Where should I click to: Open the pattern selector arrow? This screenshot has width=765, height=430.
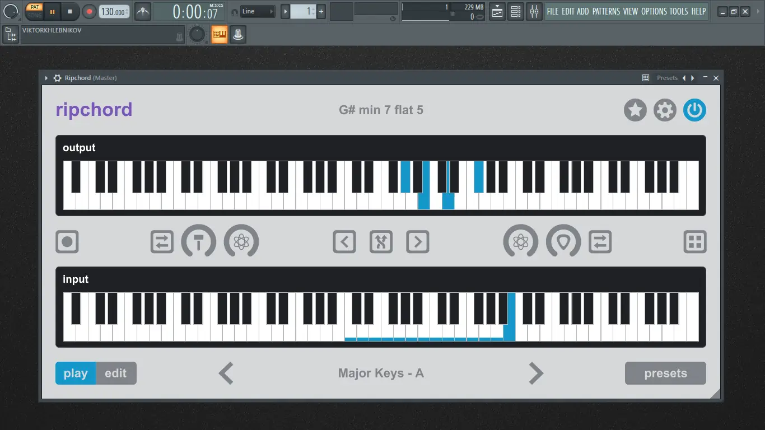point(285,11)
